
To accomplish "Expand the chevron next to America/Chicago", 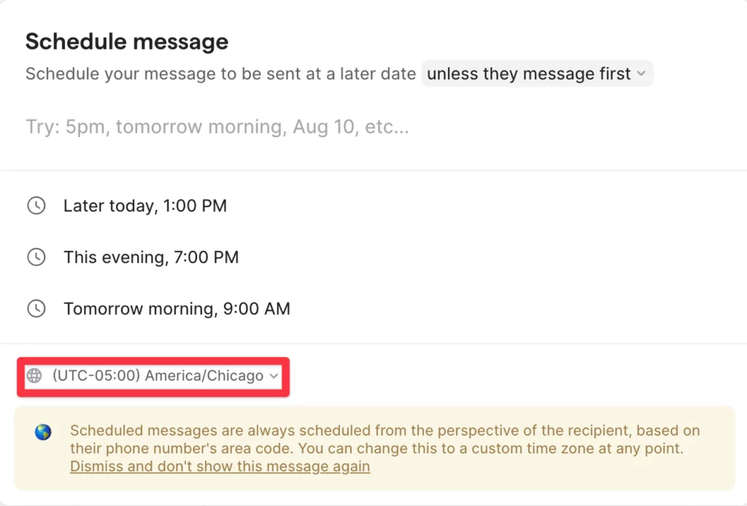I will 274,376.
